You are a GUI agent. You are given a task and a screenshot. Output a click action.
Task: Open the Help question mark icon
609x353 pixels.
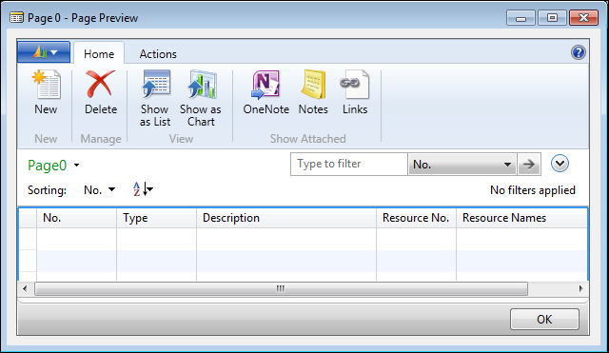(x=578, y=52)
